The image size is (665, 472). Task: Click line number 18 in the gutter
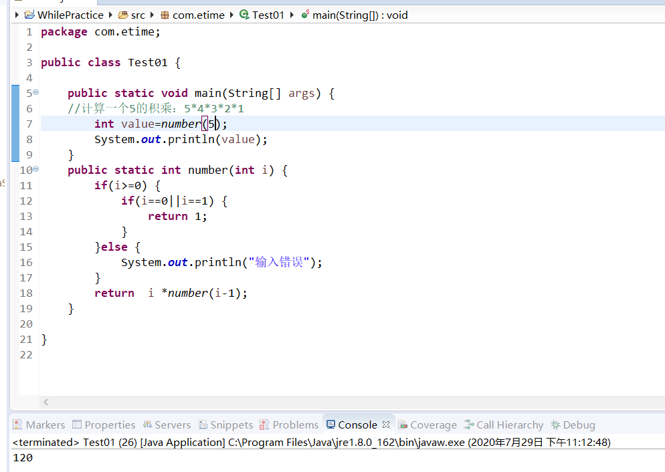point(26,293)
